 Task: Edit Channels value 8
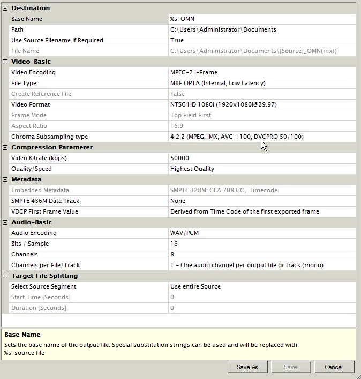[x=262, y=254]
